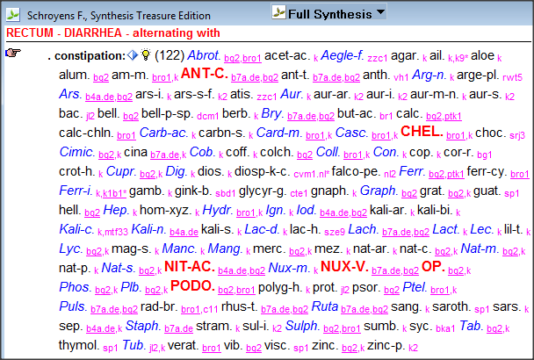Select the remedy Nux-m.

[x=289, y=268]
